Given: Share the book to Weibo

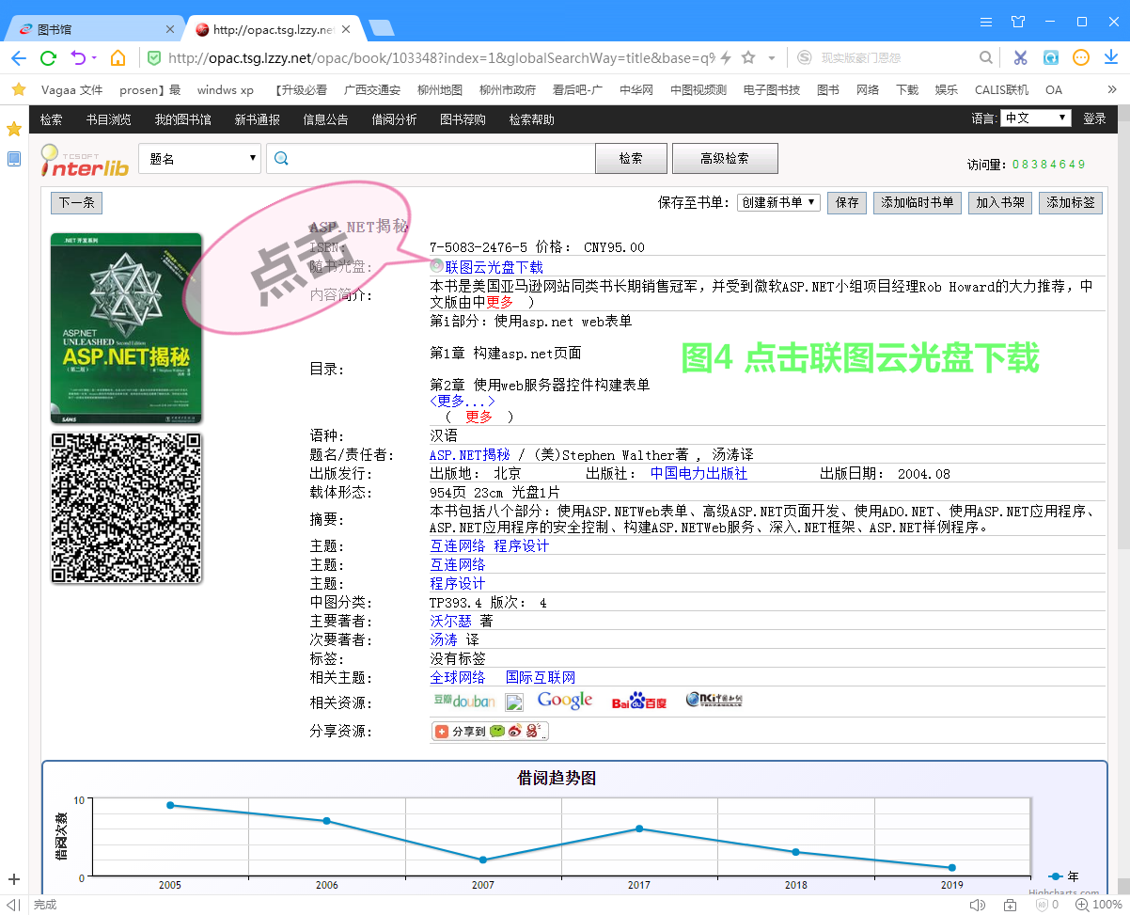Looking at the screenshot, I should pos(515,730).
